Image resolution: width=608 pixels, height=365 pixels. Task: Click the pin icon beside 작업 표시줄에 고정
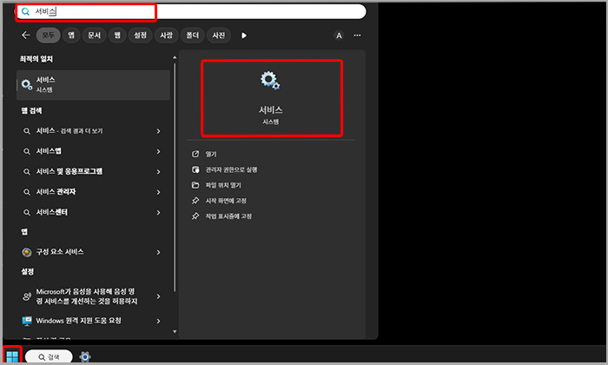point(195,216)
